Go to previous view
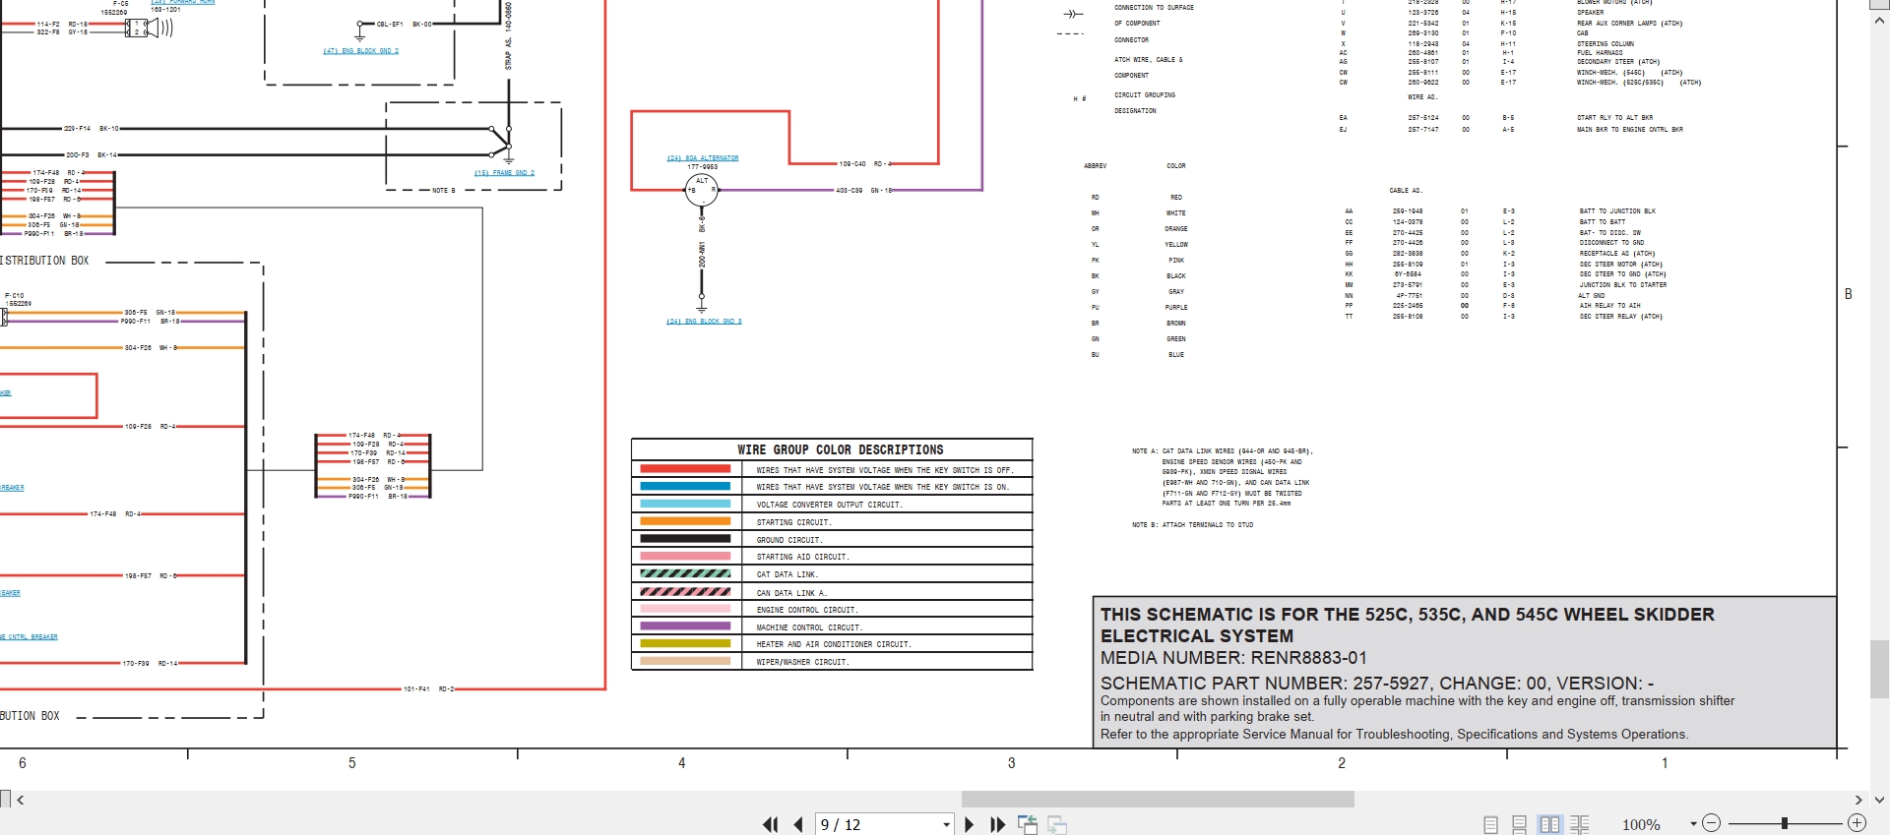 tap(1028, 824)
